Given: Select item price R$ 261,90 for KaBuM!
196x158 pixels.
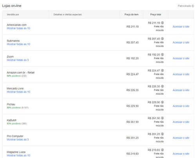Looking at the screenshot, I should pos(132,122).
